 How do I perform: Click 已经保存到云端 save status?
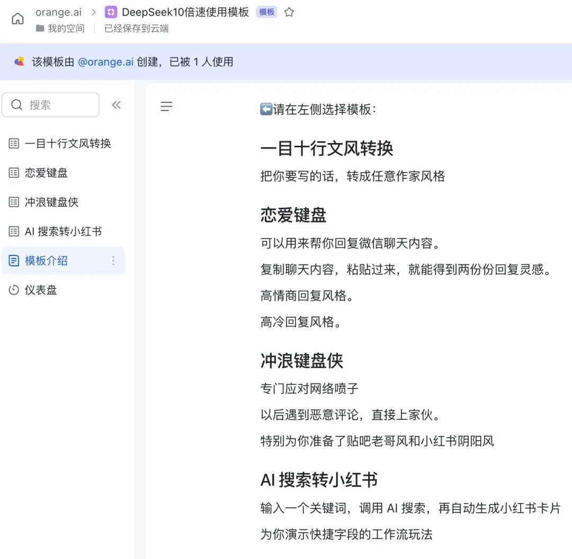(137, 29)
